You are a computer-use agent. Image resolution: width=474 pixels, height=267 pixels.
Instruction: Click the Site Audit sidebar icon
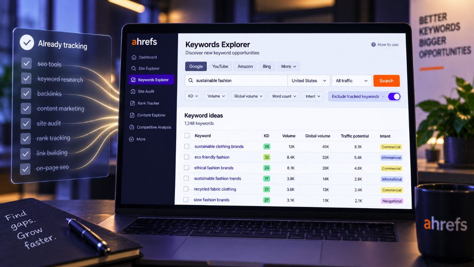click(133, 91)
